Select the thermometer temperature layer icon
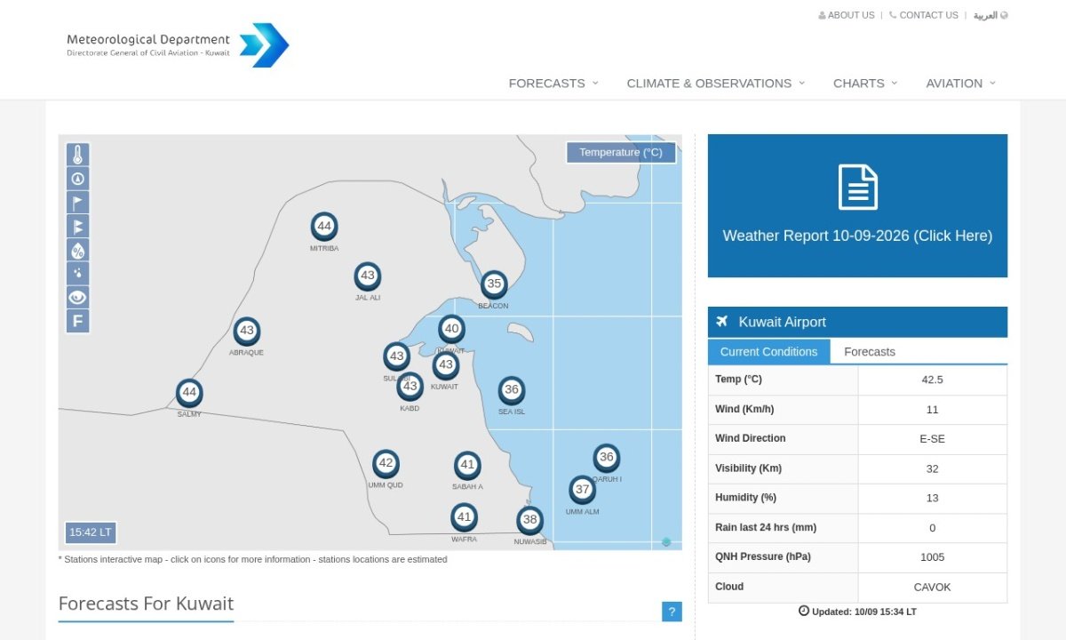 point(77,155)
